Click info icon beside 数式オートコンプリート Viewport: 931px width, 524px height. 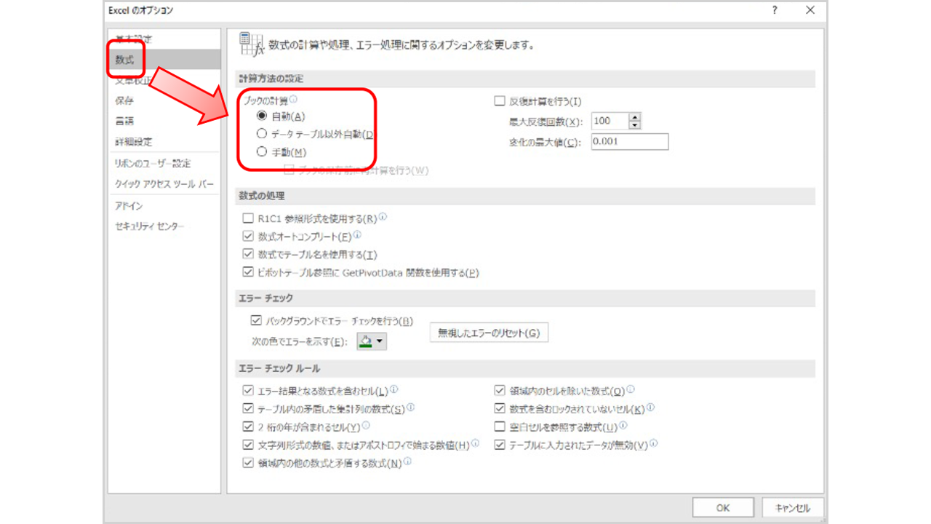357,236
